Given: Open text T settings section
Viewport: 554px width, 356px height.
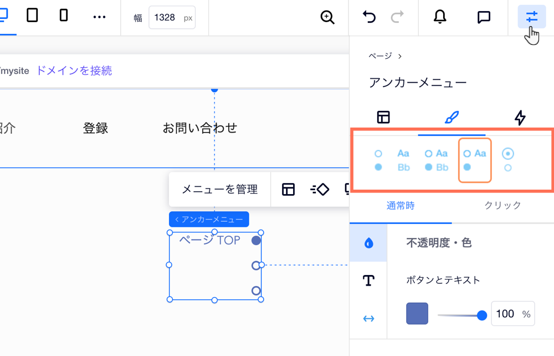Looking at the screenshot, I should (x=368, y=281).
